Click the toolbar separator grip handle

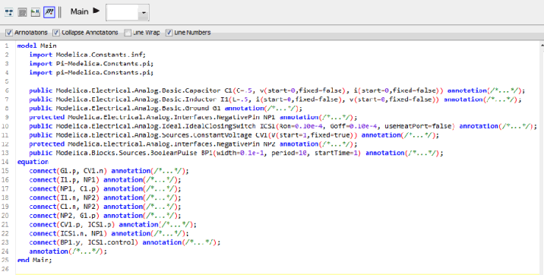pos(60,12)
